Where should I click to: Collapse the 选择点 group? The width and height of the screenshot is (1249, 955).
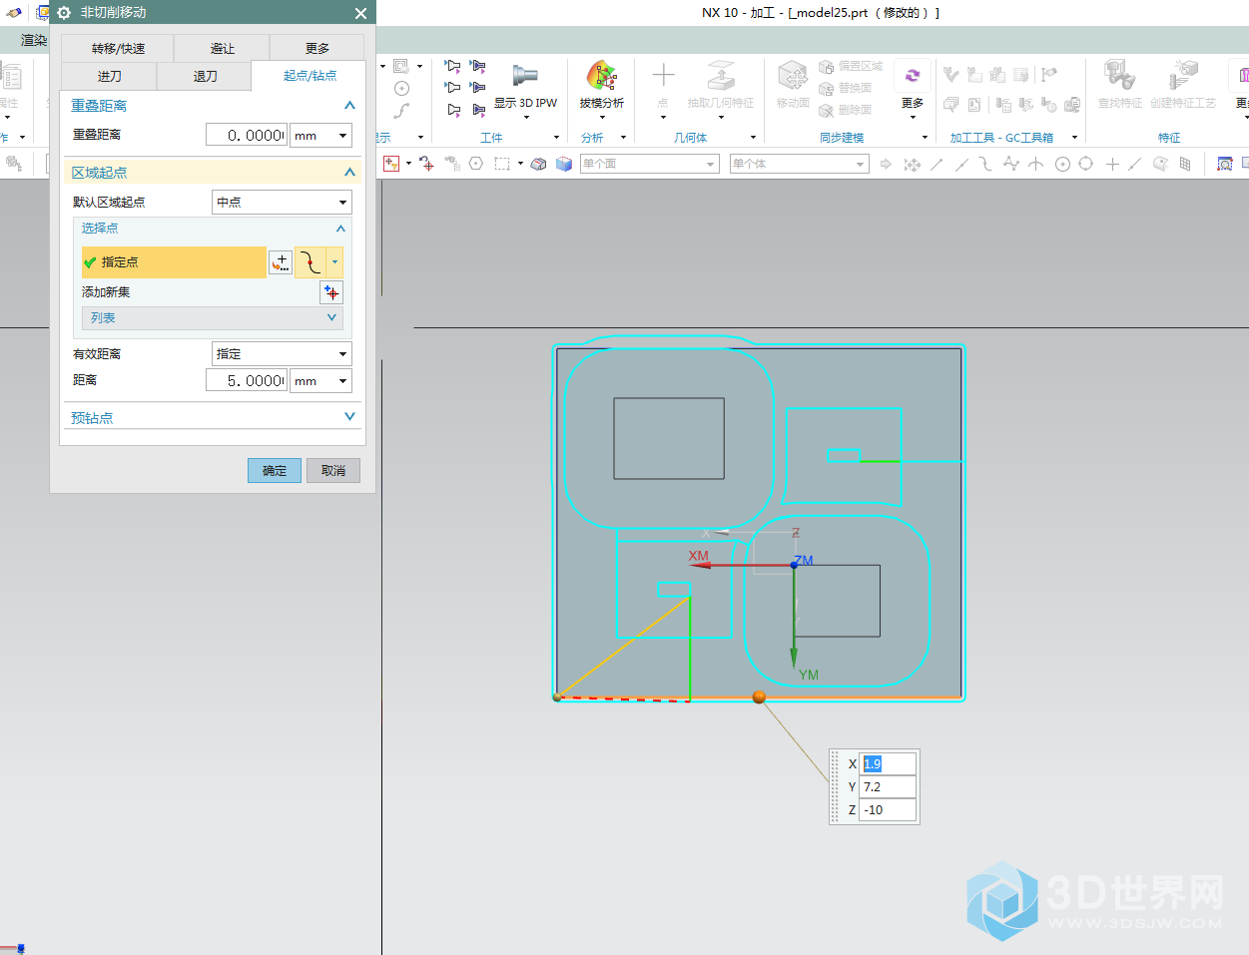[x=340, y=229]
